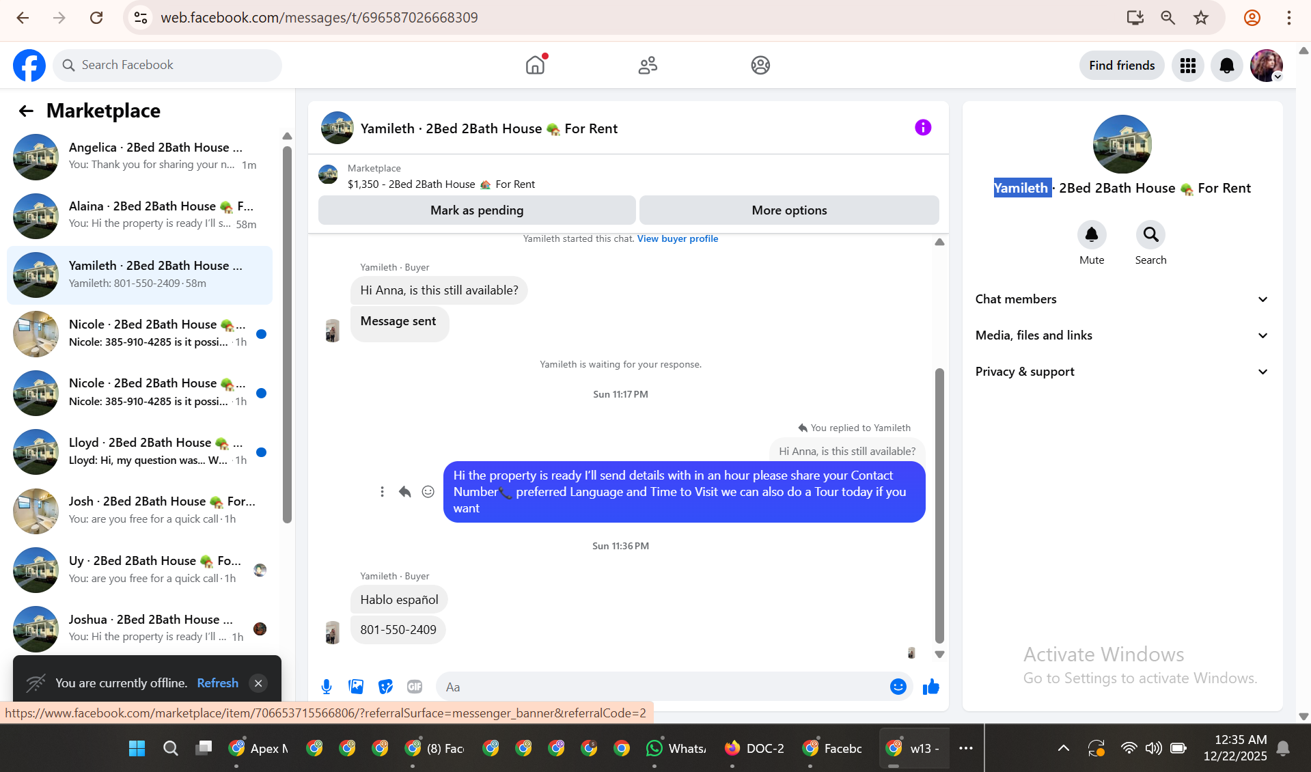Image resolution: width=1311 pixels, height=772 pixels.
Task: Click the Search Facebook field
Action: (167, 66)
